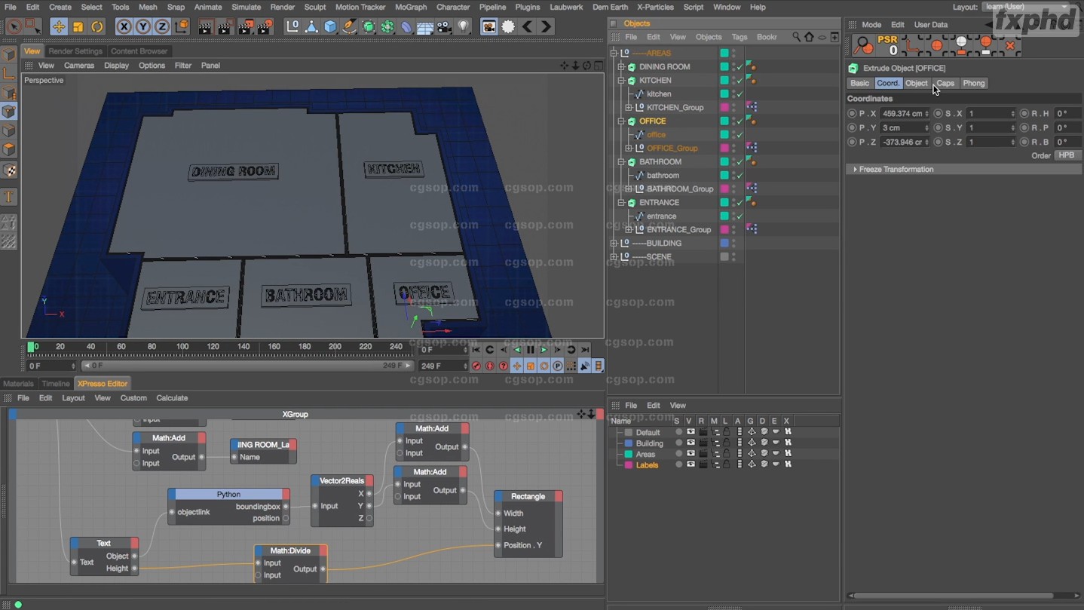Screen dimensions: 1084x610
Task: Click the HPB rotation order button
Action: (1066, 155)
